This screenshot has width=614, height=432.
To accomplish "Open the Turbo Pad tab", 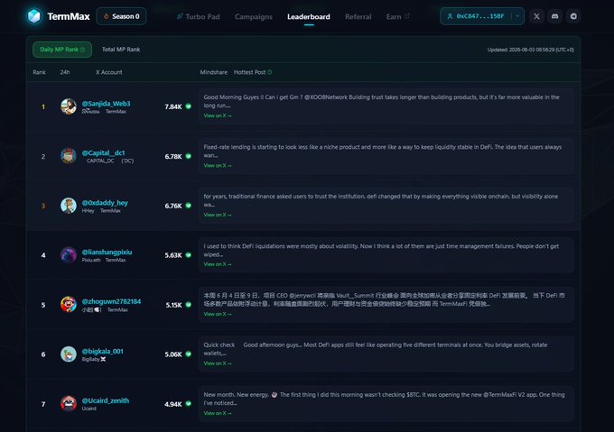I will coord(198,17).
